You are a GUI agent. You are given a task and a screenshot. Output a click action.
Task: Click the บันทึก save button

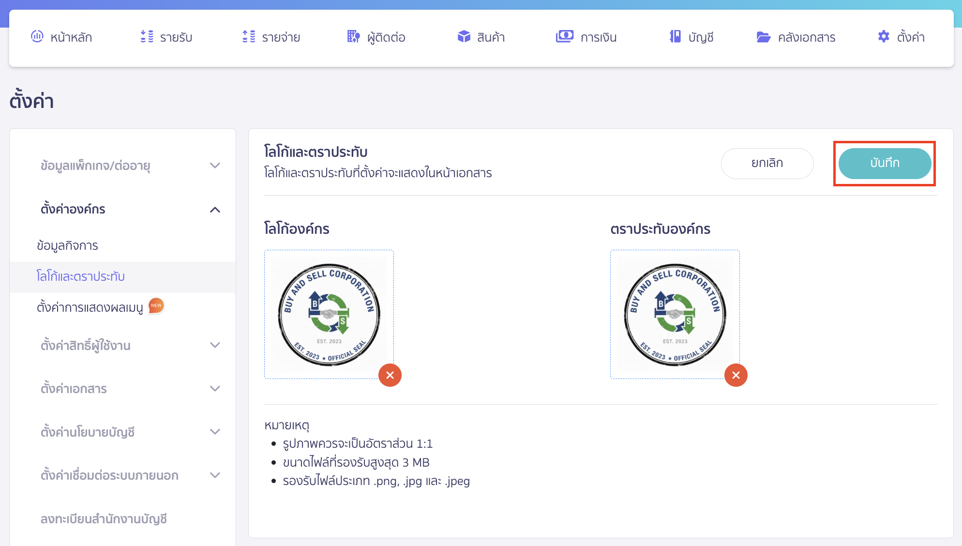click(x=885, y=163)
